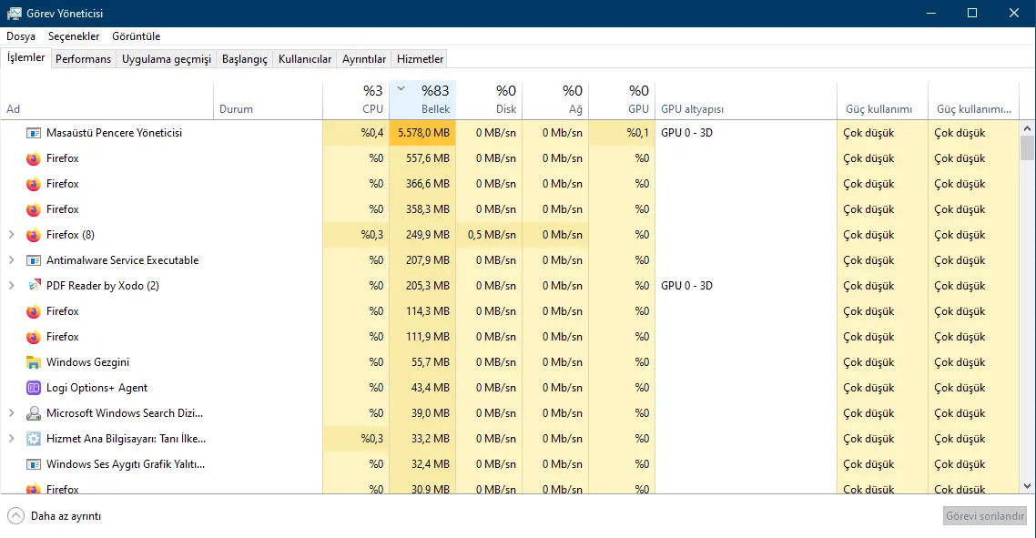1036x538 pixels.
Task: Click the %0,4 CPU cell
Action: click(356, 133)
